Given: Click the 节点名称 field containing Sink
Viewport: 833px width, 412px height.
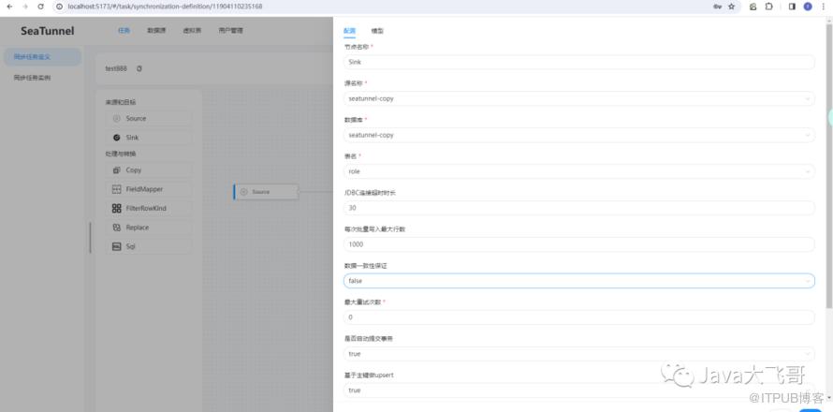Looking at the screenshot, I should (578, 62).
